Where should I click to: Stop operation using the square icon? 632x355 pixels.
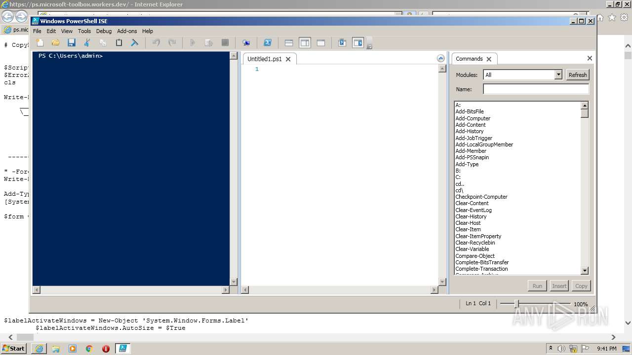[x=225, y=43]
